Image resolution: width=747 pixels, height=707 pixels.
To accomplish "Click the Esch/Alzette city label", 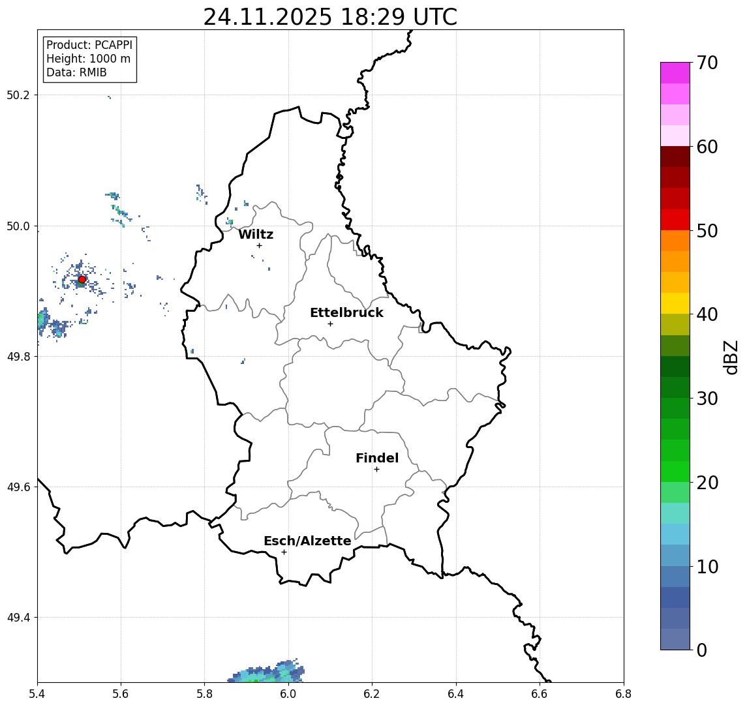I will tap(307, 541).
